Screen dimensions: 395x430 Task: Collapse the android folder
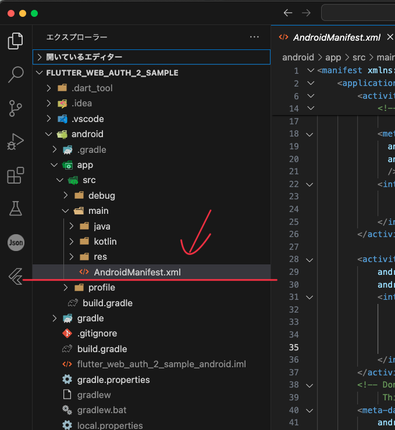(151, 134)
